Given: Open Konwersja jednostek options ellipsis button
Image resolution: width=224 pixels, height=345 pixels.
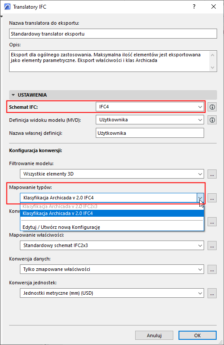Looking at the screenshot, I should pyautogui.click(x=212, y=293).
